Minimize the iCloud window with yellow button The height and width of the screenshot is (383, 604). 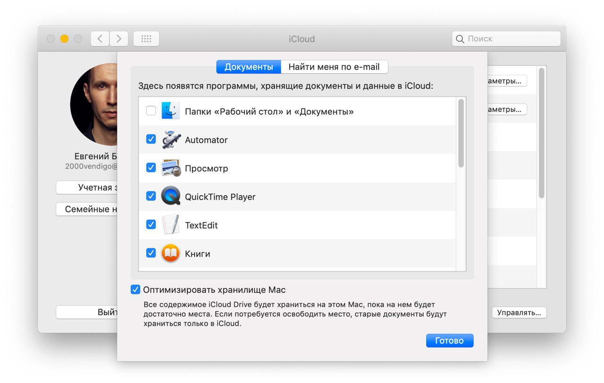click(x=64, y=39)
